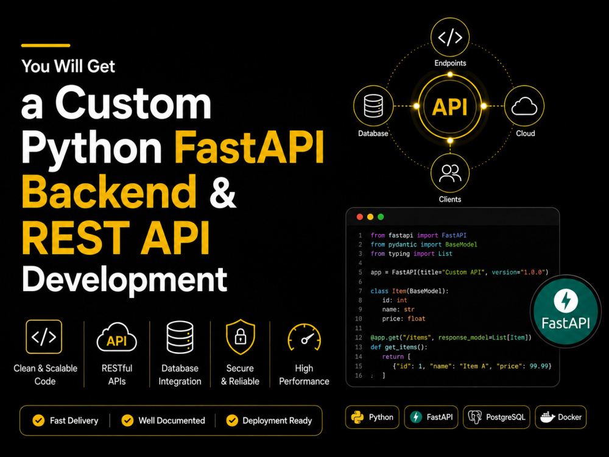
Task: Click the 'You Will Get' heading
Action: 68,66
